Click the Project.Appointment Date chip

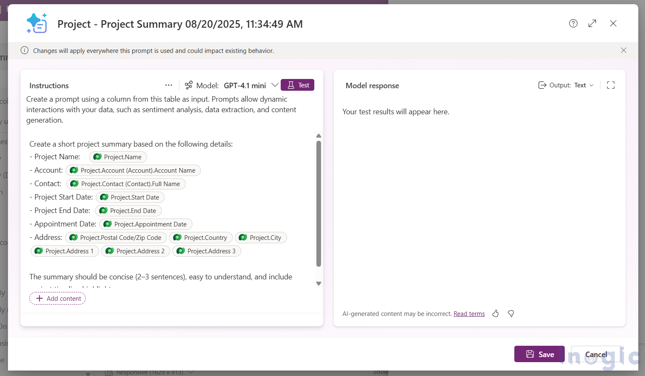pyautogui.click(x=145, y=224)
